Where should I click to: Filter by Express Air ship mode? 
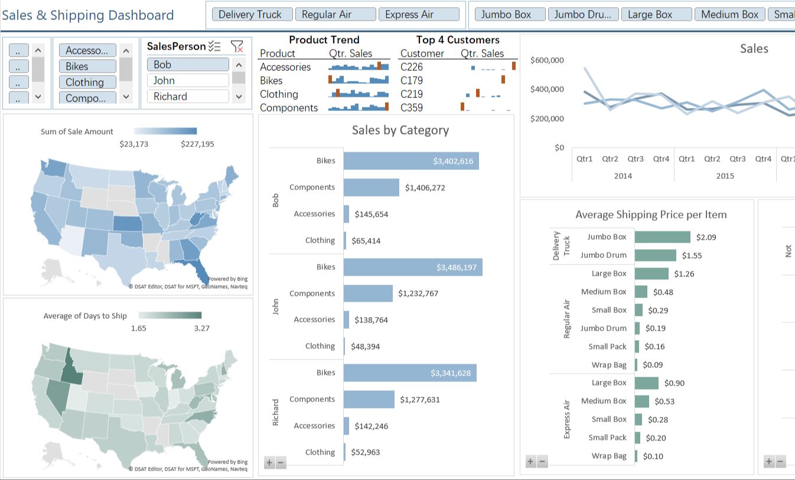pos(419,15)
